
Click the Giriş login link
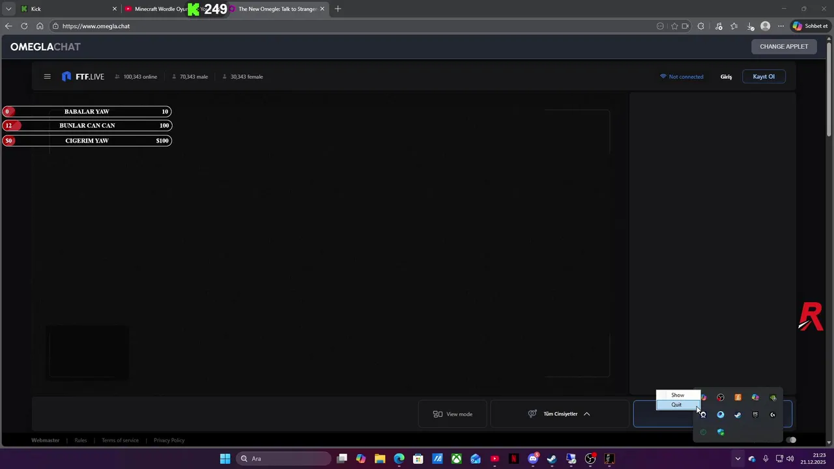pos(726,77)
